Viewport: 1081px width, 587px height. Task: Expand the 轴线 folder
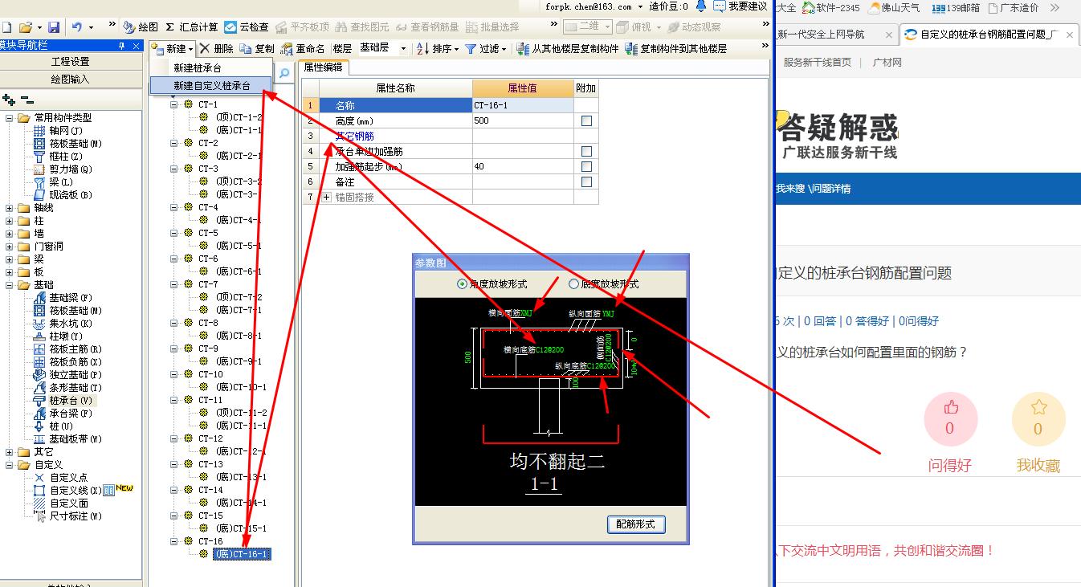pyautogui.click(x=10, y=208)
